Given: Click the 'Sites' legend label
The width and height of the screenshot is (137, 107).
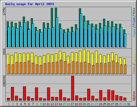Looking at the screenshot, I should point(134,70).
